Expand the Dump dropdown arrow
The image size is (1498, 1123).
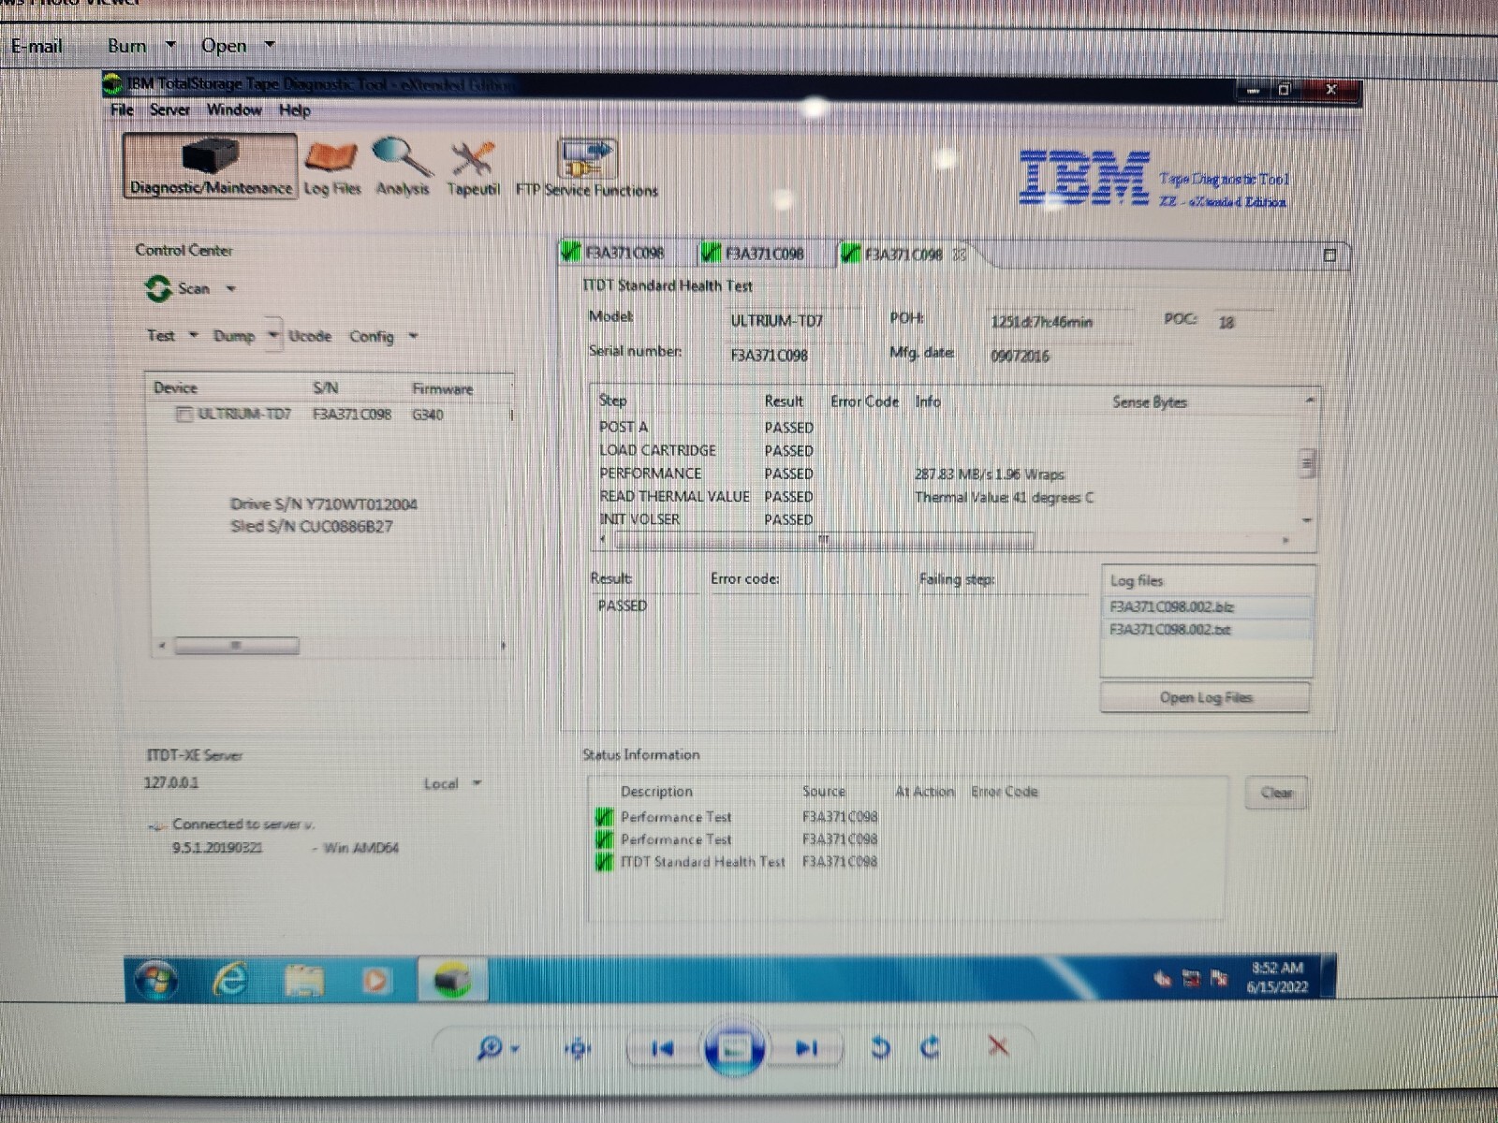pyautogui.click(x=272, y=335)
